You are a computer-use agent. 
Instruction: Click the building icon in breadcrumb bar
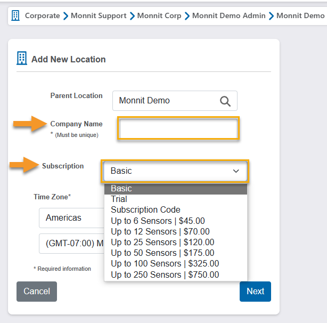15,15
